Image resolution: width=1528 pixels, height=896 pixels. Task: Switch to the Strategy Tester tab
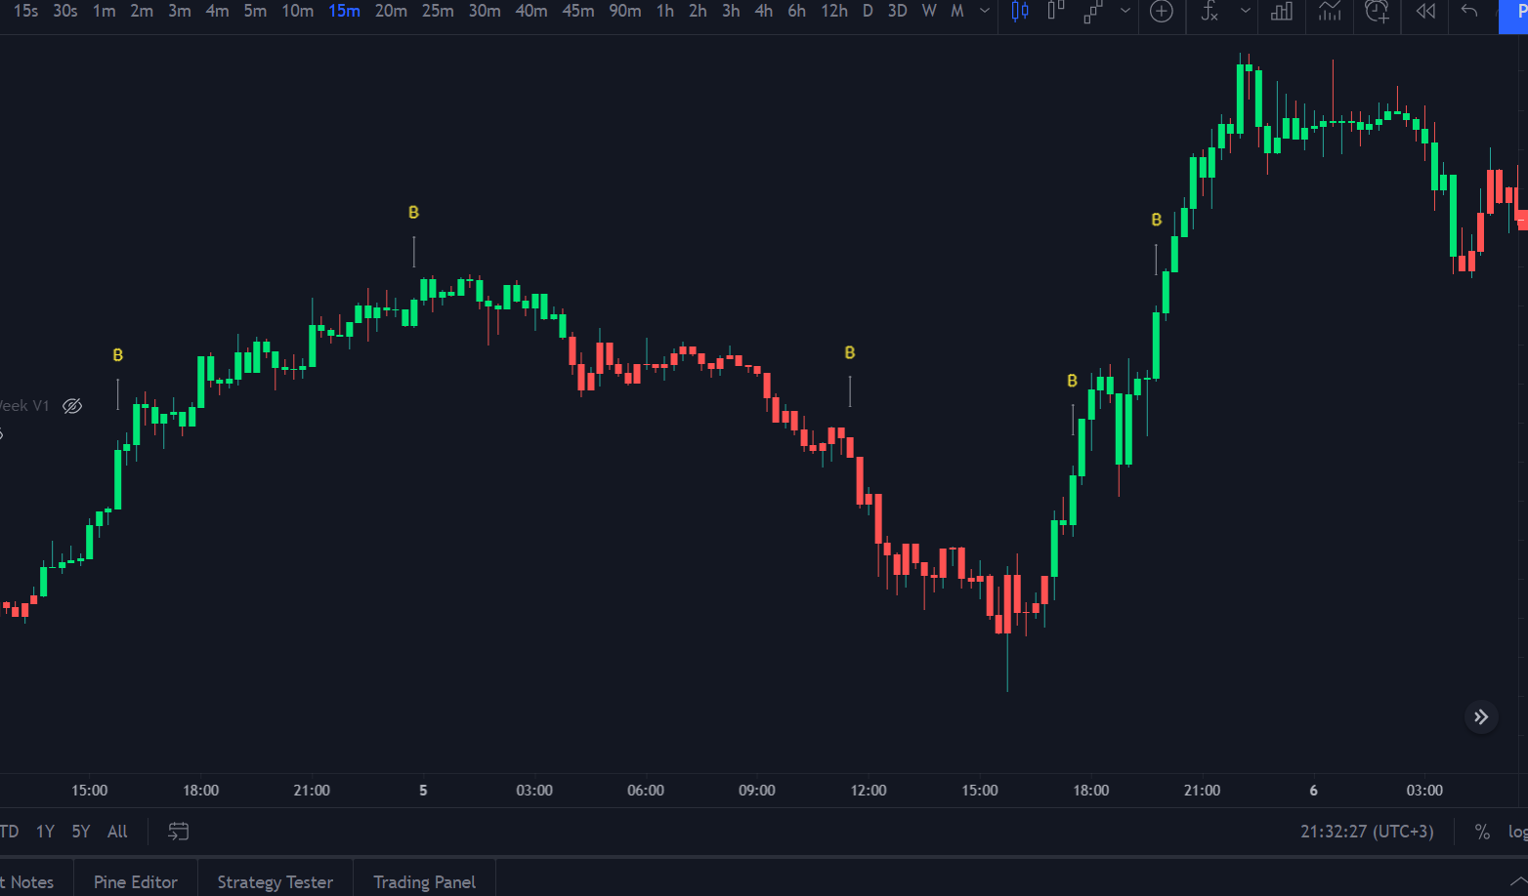275,881
